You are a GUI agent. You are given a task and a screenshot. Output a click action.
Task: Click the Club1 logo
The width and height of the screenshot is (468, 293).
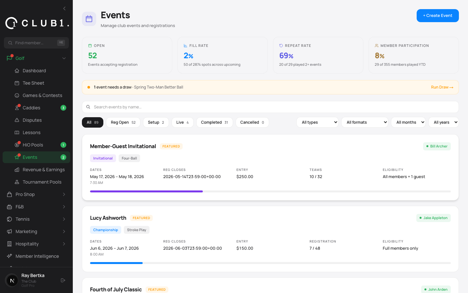37,23
